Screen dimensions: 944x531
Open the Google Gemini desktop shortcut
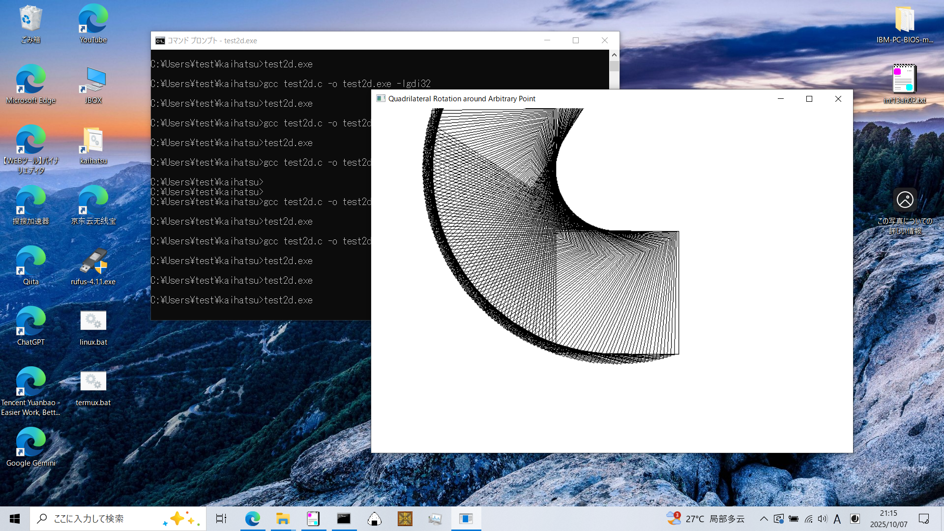pos(30,447)
